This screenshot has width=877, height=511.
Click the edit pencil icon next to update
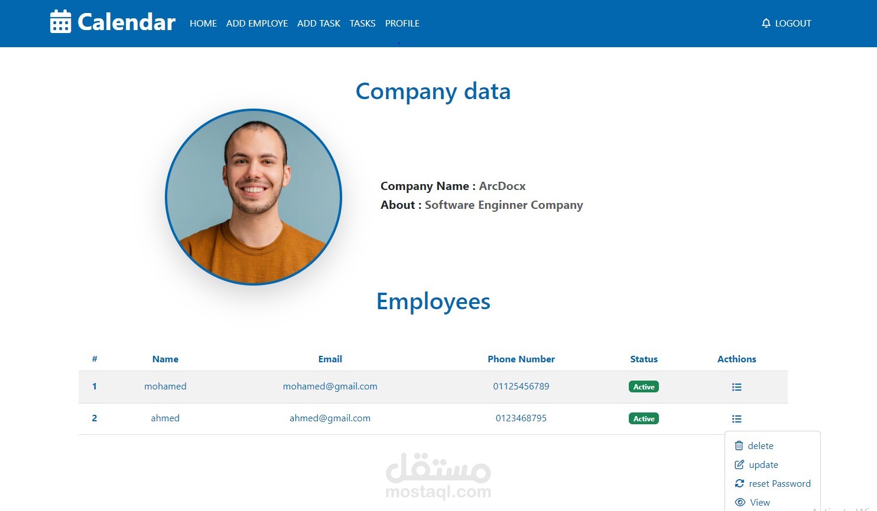click(739, 464)
